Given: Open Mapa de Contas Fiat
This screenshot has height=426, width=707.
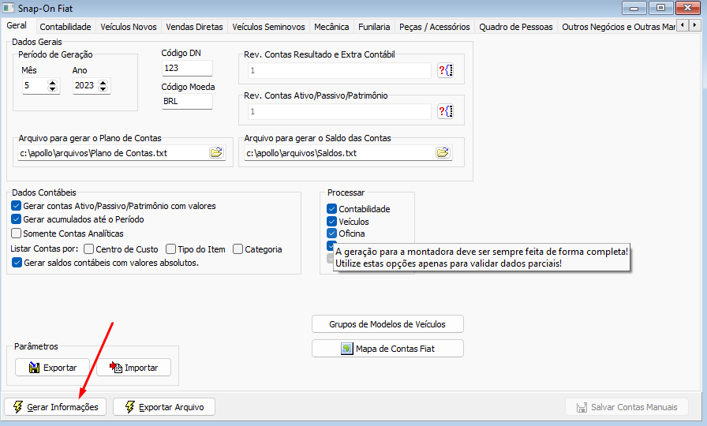Looking at the screenshot, I should 387,349.
